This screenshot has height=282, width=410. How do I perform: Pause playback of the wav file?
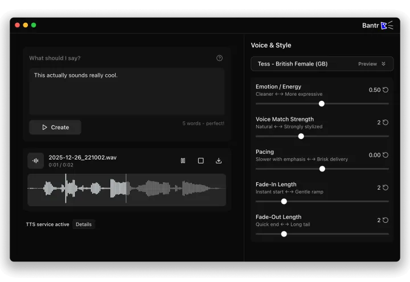183,161
